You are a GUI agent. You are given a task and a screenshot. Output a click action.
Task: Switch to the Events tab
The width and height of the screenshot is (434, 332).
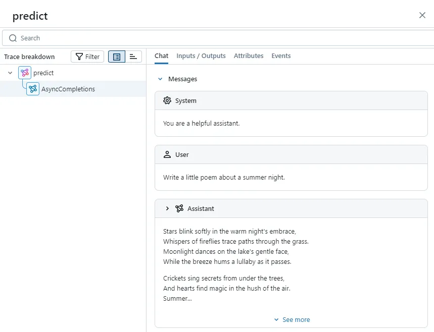281,56
